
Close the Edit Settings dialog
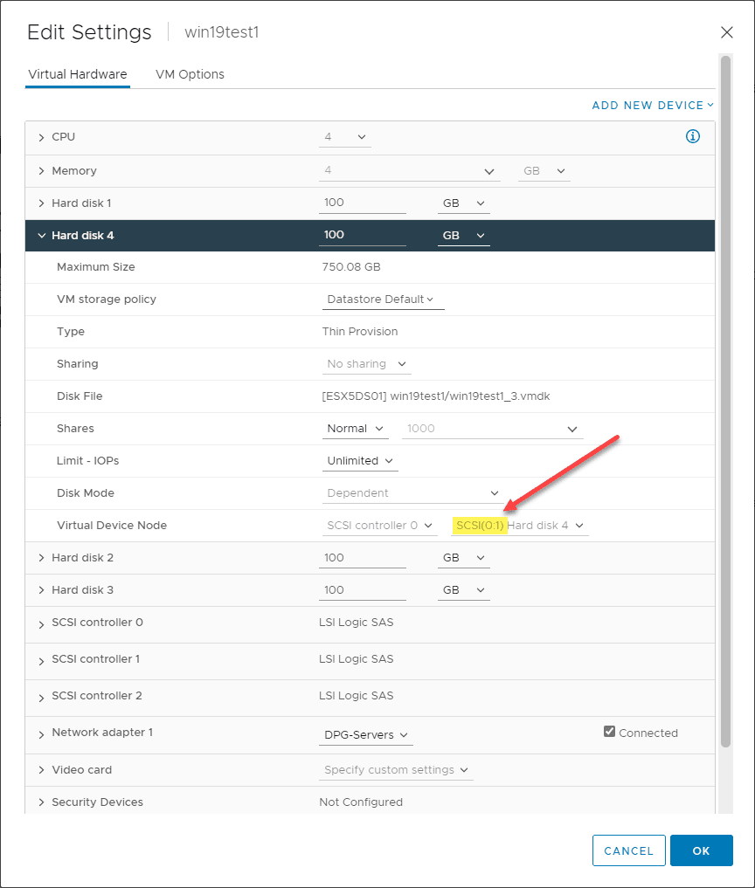(x=727, y=32)
